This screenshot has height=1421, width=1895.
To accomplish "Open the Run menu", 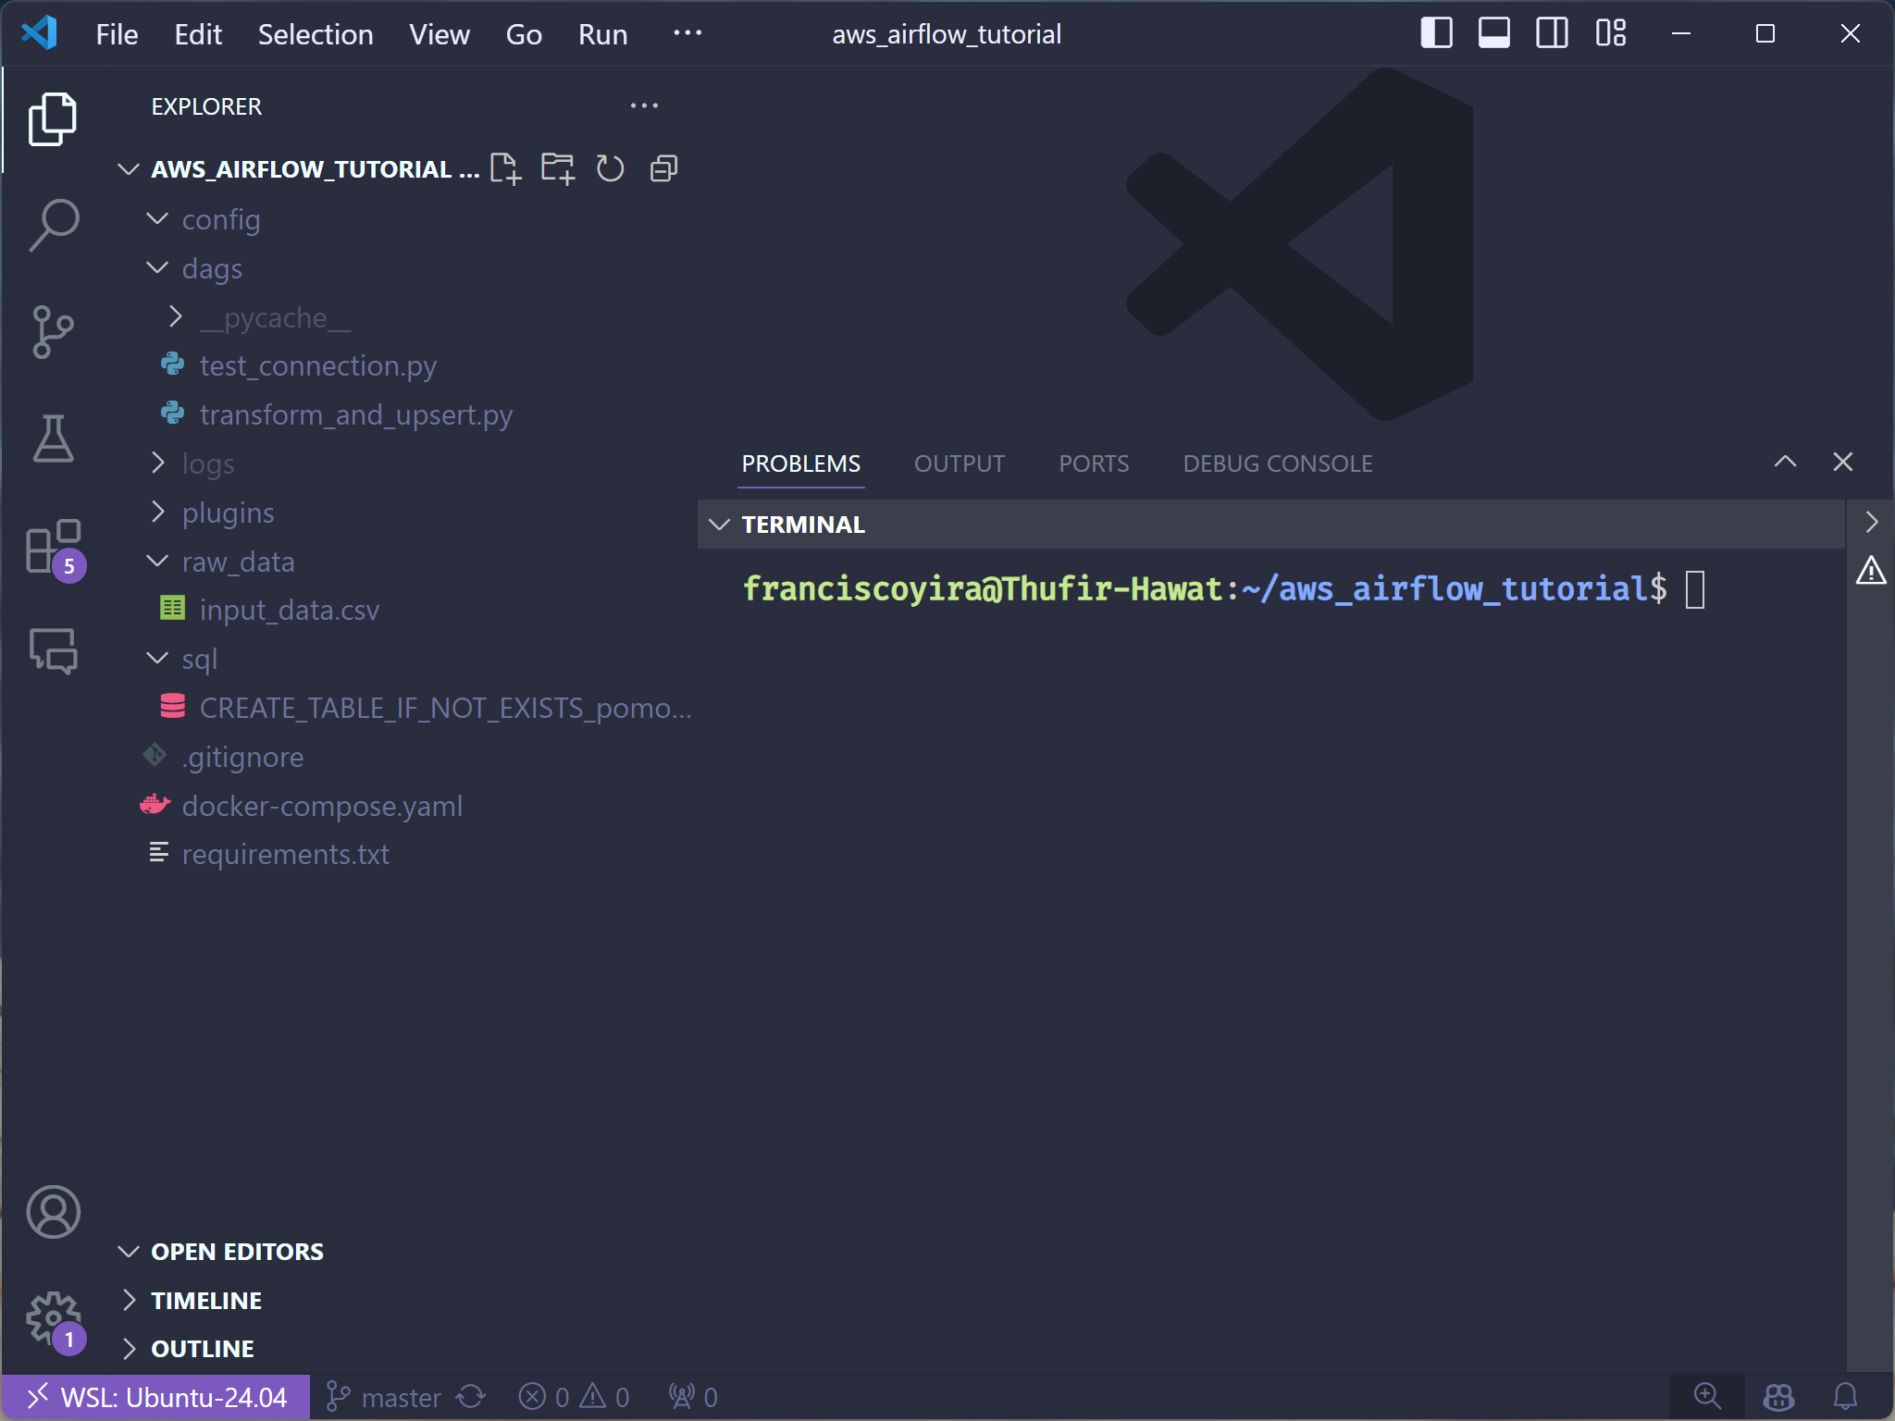I will 601,33.
